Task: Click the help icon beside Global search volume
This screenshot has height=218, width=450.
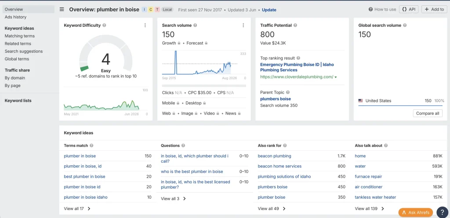Action: click(405, 25)
